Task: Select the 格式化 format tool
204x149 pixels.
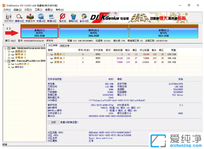Action: 63,18
